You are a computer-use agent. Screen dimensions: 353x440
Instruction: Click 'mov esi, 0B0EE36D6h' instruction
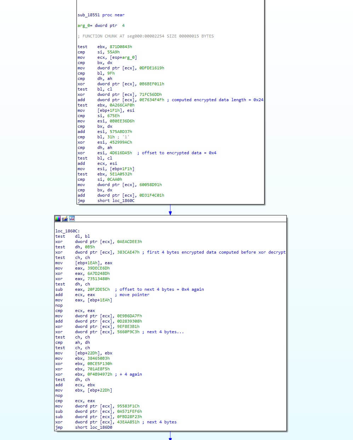pos(106,121)
